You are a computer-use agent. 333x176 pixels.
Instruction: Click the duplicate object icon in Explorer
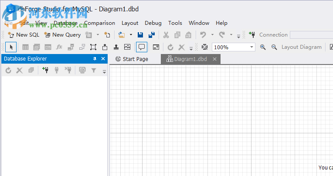pos(82,70)
